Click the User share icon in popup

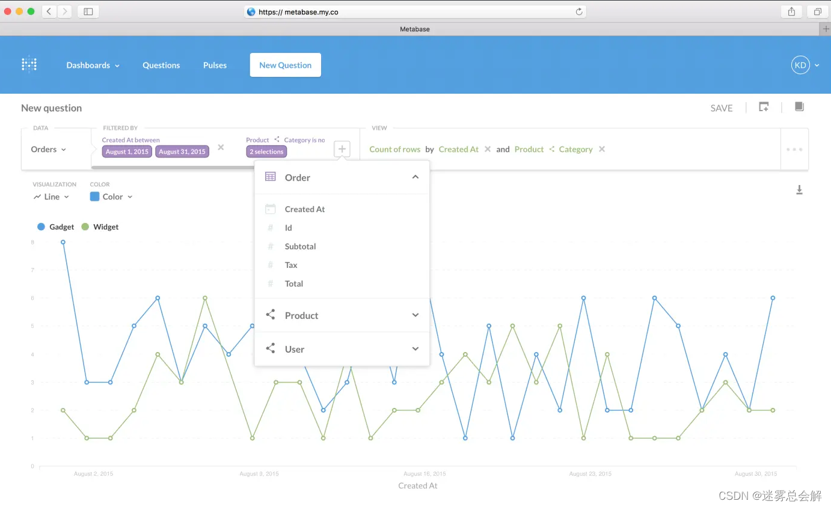(x=271, y=348)
